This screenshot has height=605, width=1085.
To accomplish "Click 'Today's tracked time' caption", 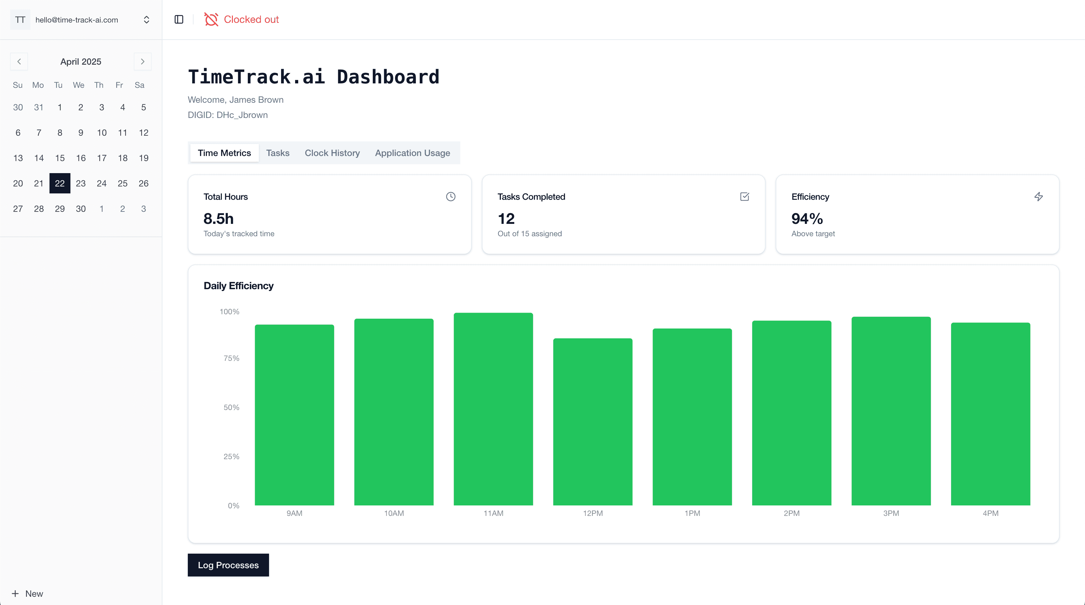I will pos(239,234).
